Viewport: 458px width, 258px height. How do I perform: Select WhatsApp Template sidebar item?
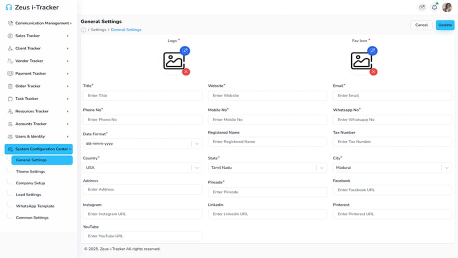35,206
